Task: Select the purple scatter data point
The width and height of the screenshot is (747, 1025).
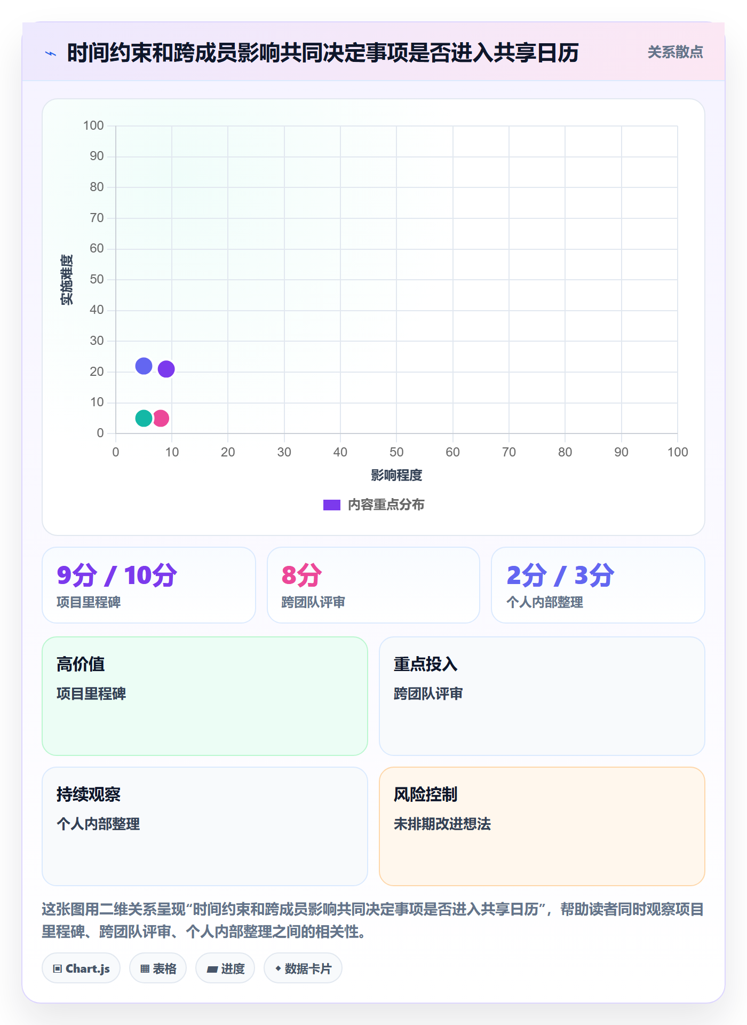Action: coord(166,369)
